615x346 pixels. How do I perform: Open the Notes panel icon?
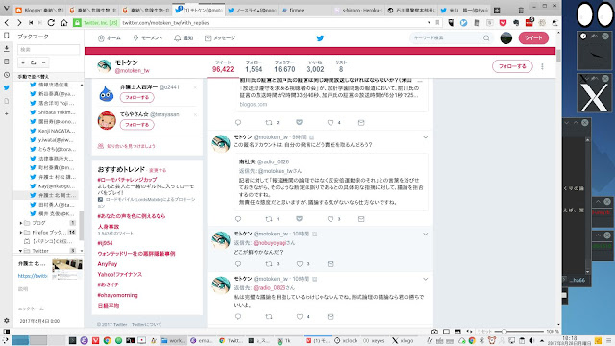7,62
